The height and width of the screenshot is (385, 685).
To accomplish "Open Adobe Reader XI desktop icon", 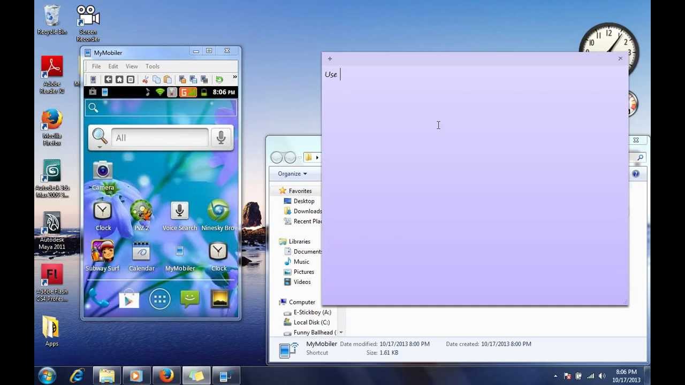I will point(52,75).
